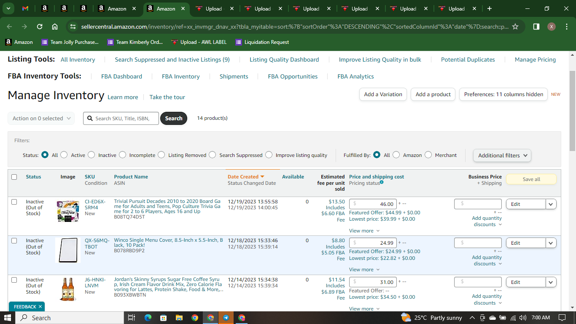This screenshot has width=576, height=324.
Task: Click Trivial Pursuit product thumbnail
Action: pos(68,211)
